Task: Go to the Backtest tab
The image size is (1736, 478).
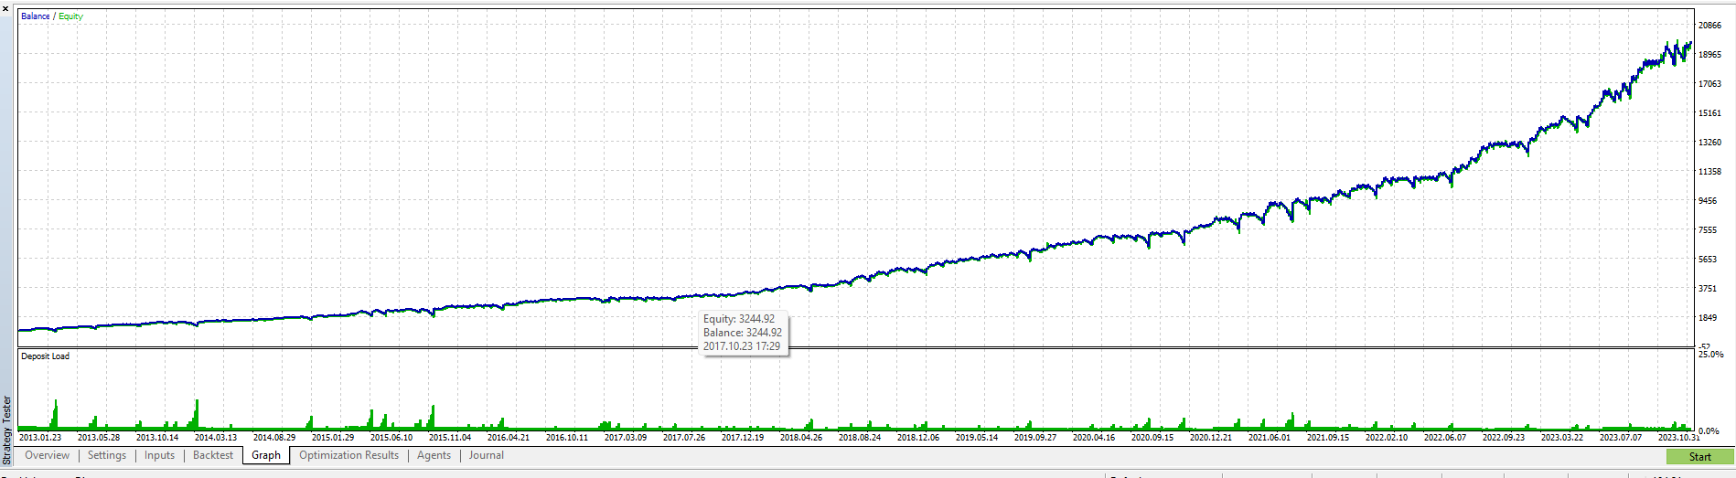Action: pyautogui.click(x=213, y=455)
